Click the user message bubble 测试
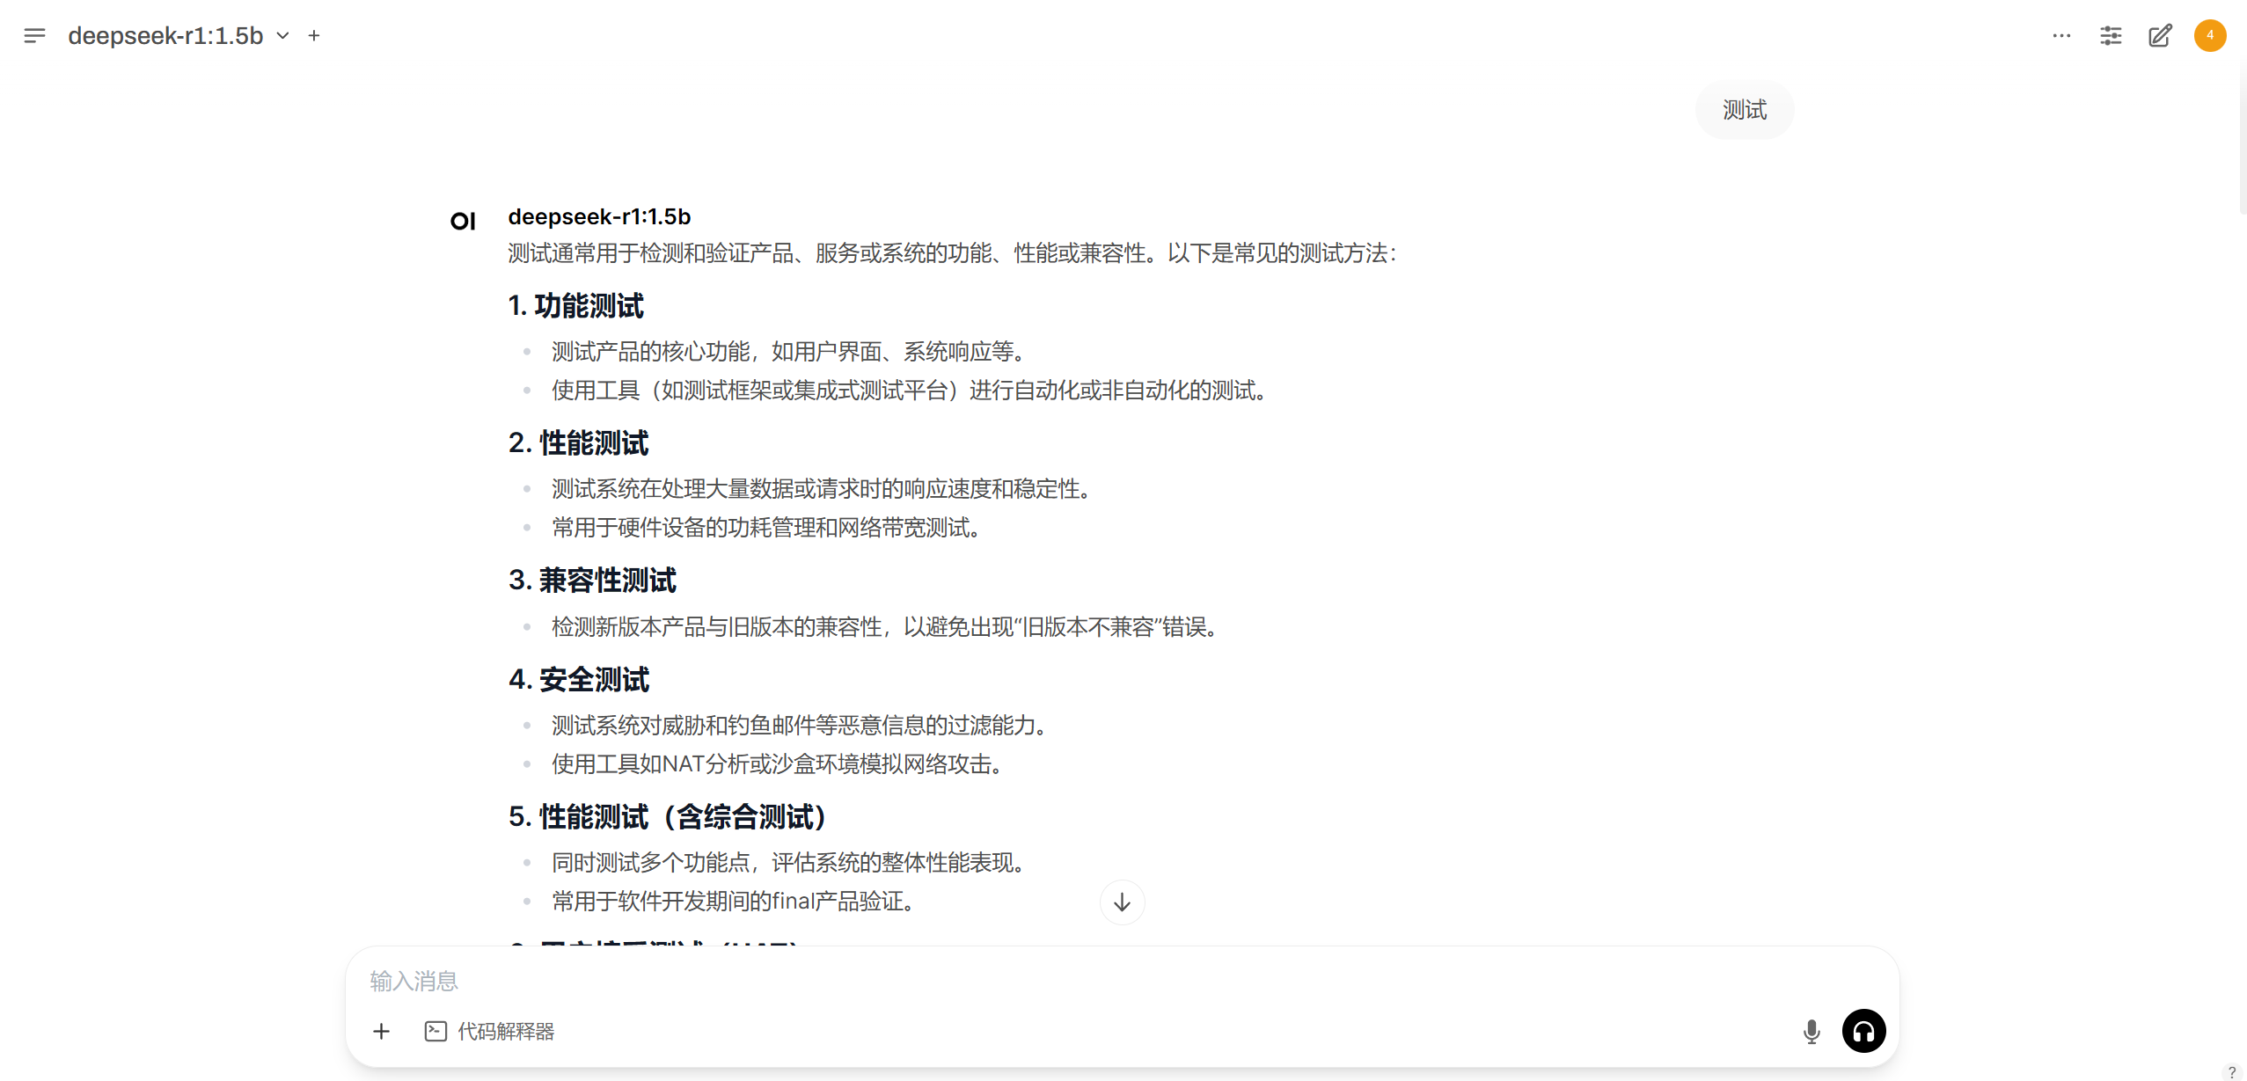2247x1081 pixels. 1744,110
